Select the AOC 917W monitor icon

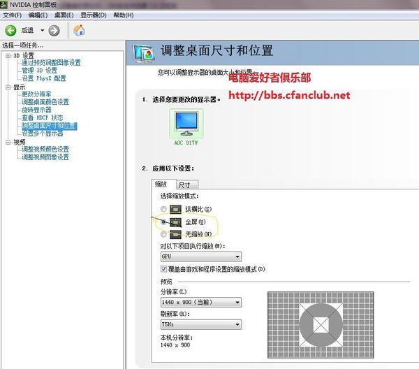(x=186, y=123)
